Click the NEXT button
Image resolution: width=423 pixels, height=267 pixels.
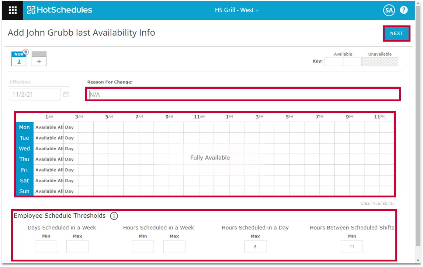pyautogui.click(x=396, y=34)
